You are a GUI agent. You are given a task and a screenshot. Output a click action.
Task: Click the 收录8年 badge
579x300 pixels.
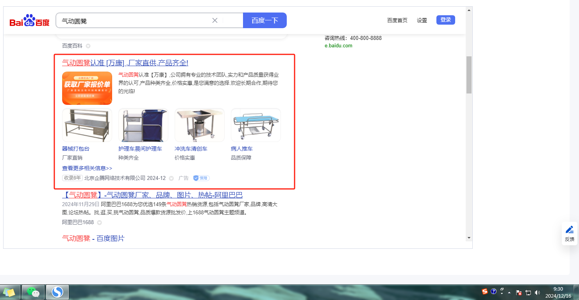(72, 178)
